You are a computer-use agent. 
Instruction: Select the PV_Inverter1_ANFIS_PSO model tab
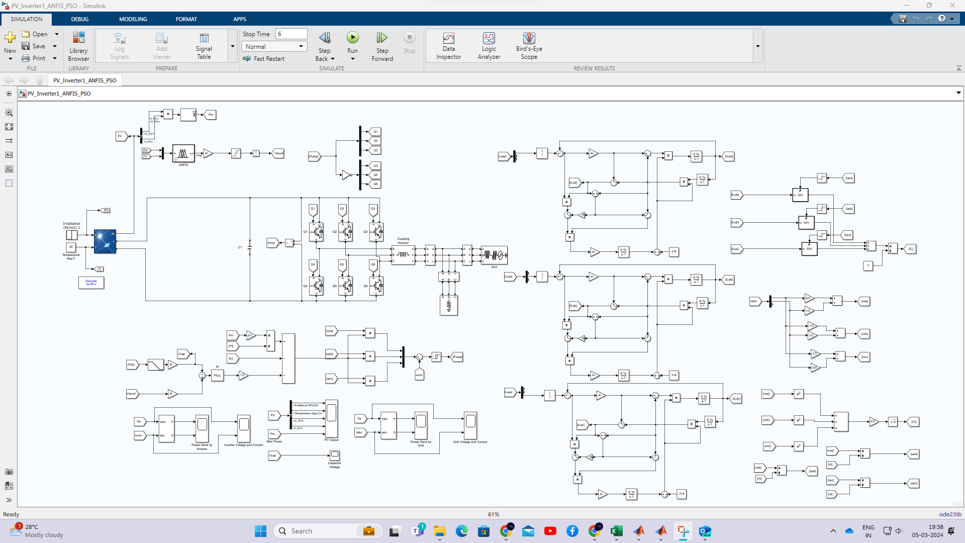click(84, 80)
